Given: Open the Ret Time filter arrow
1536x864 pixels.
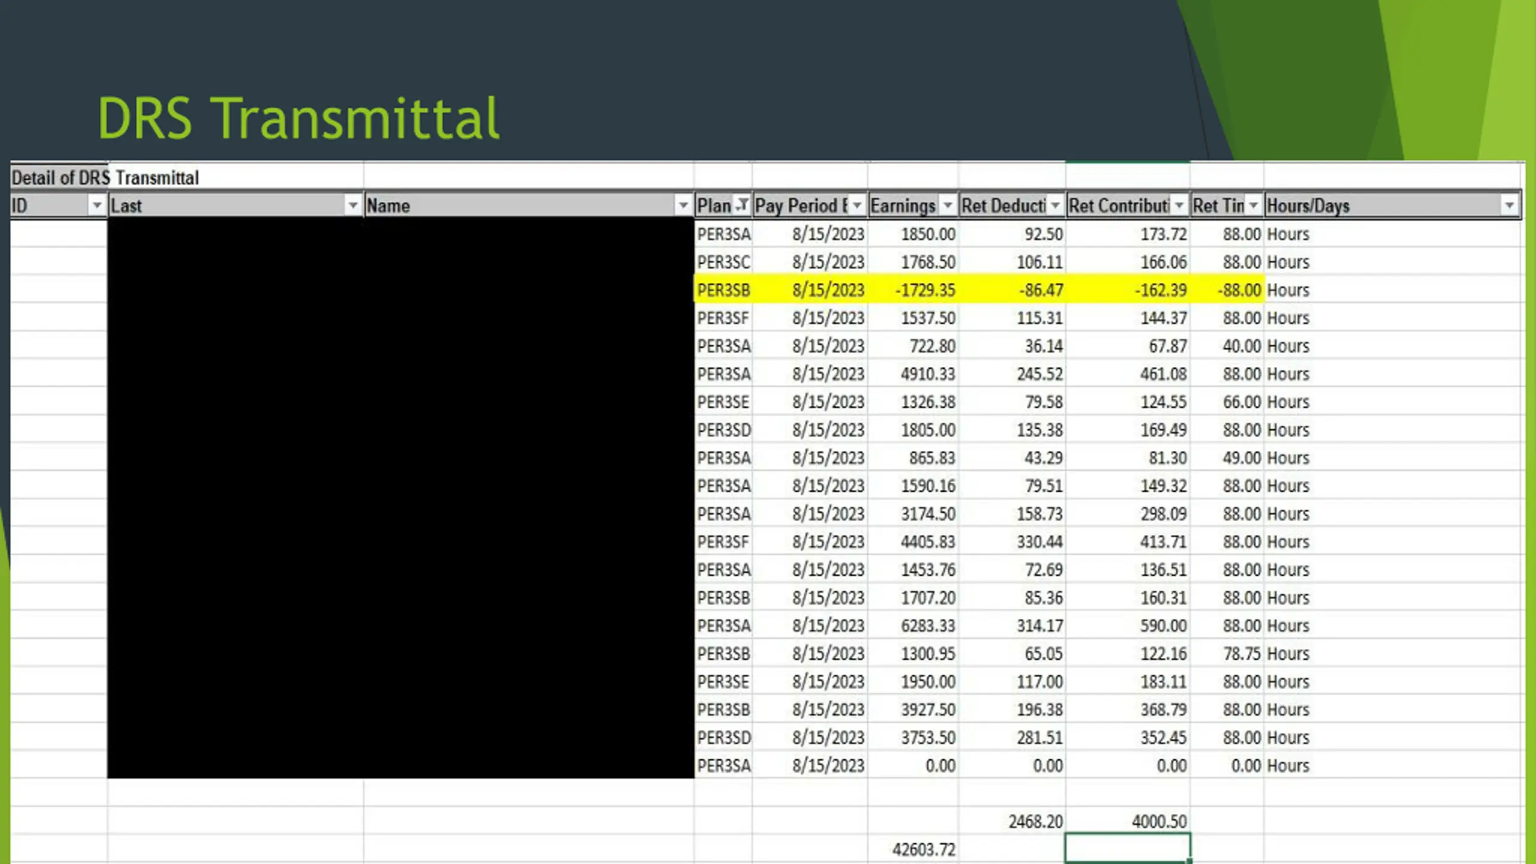Looking at the screenshot, I should [1253, 206].
